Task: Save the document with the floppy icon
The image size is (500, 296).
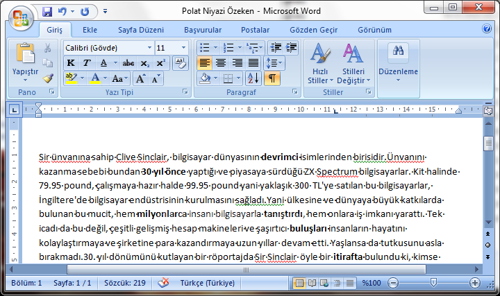Action: (47, 12)
